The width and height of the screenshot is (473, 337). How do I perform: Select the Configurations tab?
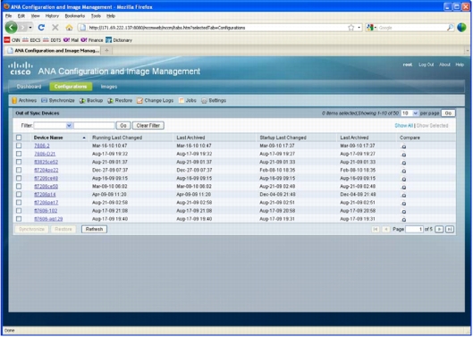pos(71,87)
